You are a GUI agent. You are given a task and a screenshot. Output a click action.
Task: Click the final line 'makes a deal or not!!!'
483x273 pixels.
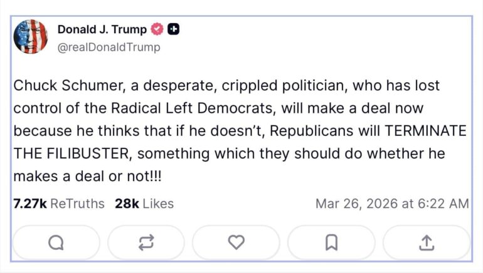coord(87,177)
